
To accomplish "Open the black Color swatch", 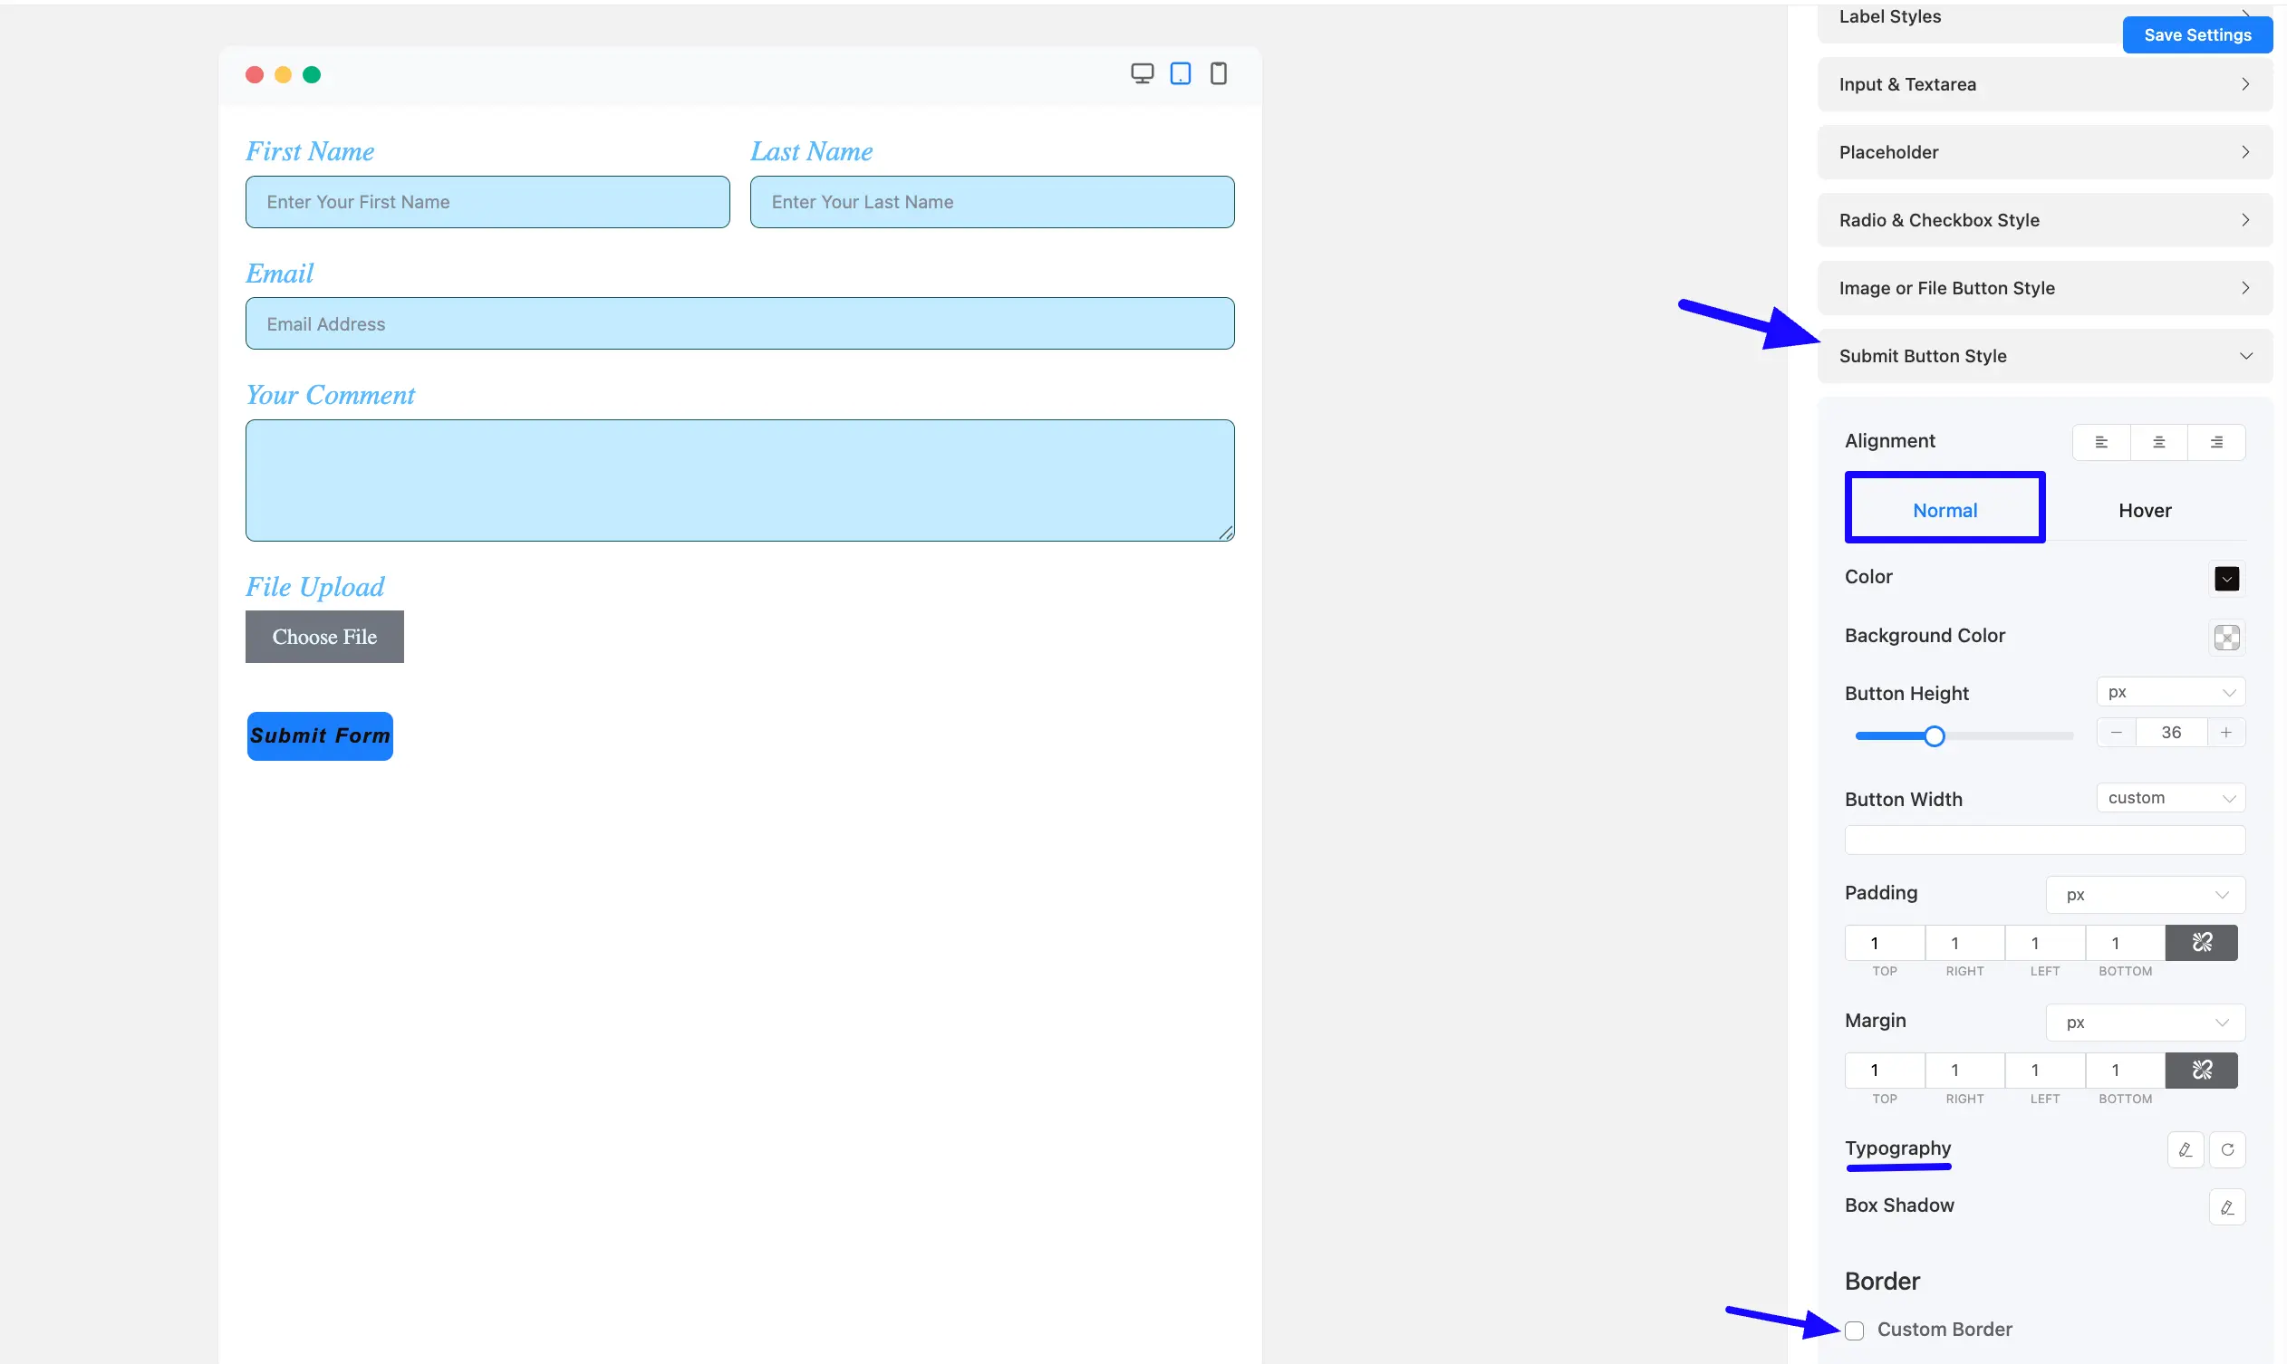I will click(2226, 578).
